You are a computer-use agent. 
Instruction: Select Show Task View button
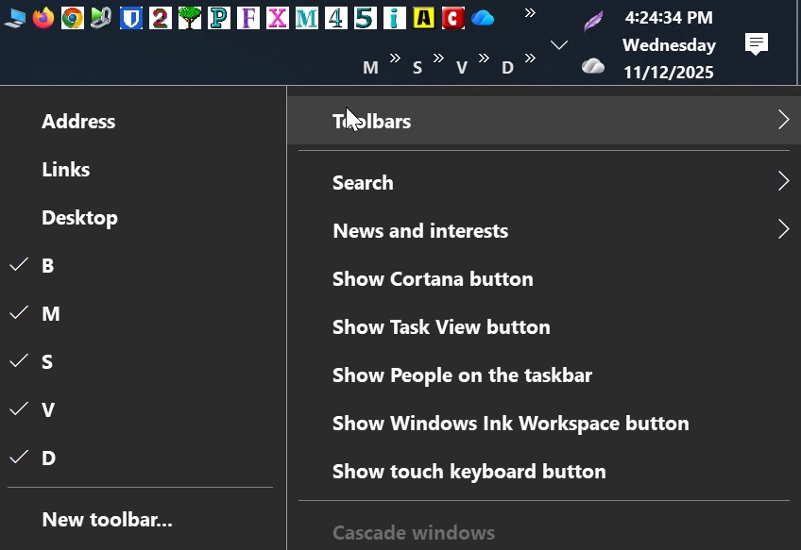tap(441, 326)
